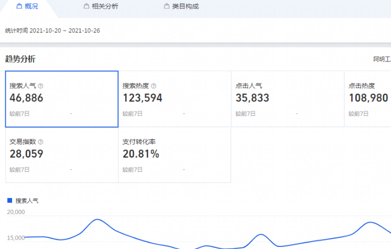
Task: Open help icon next to 交易指数
Action: click(40, 142)
